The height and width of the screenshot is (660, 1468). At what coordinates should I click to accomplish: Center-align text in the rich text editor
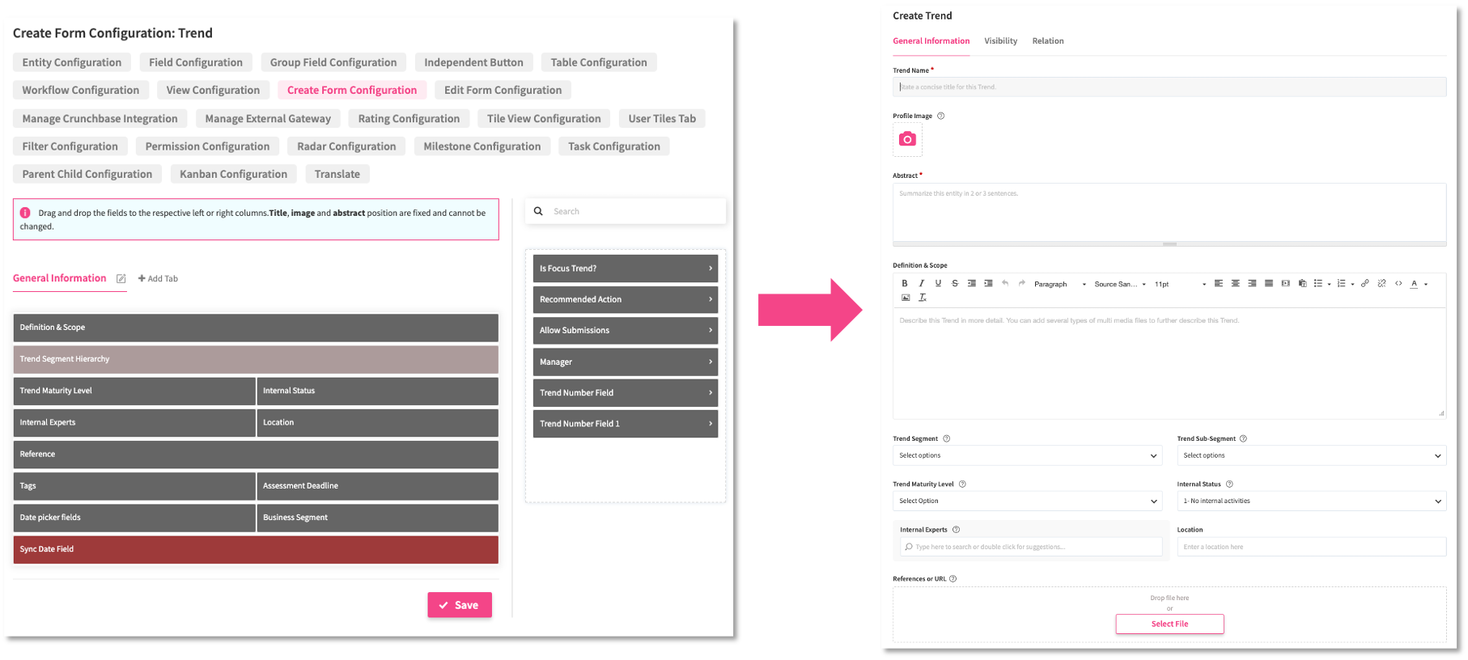1235,284
